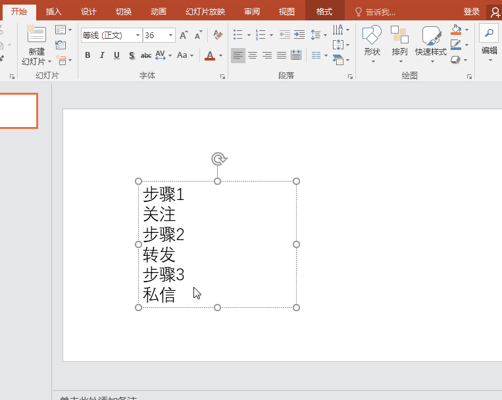The height and width of the screenshot is (400, 502).
Task: Click the Shapes (形状) gallery icon
Action: [372, 36]
